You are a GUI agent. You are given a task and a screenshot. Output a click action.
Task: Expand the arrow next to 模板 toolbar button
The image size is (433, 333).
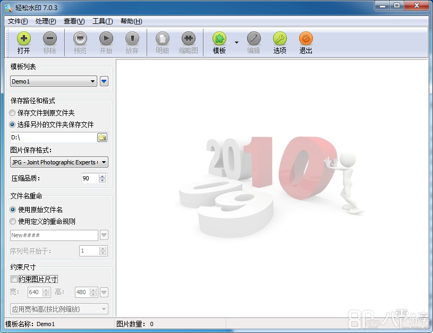[x=236, y=43]
